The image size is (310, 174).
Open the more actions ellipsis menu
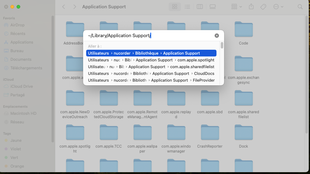[x=278, y=7]
